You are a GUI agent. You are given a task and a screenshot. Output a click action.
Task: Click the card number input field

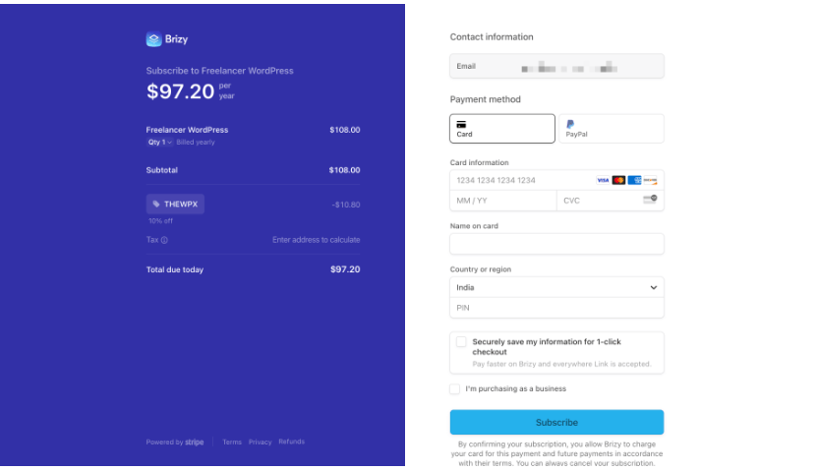[521, 181]
